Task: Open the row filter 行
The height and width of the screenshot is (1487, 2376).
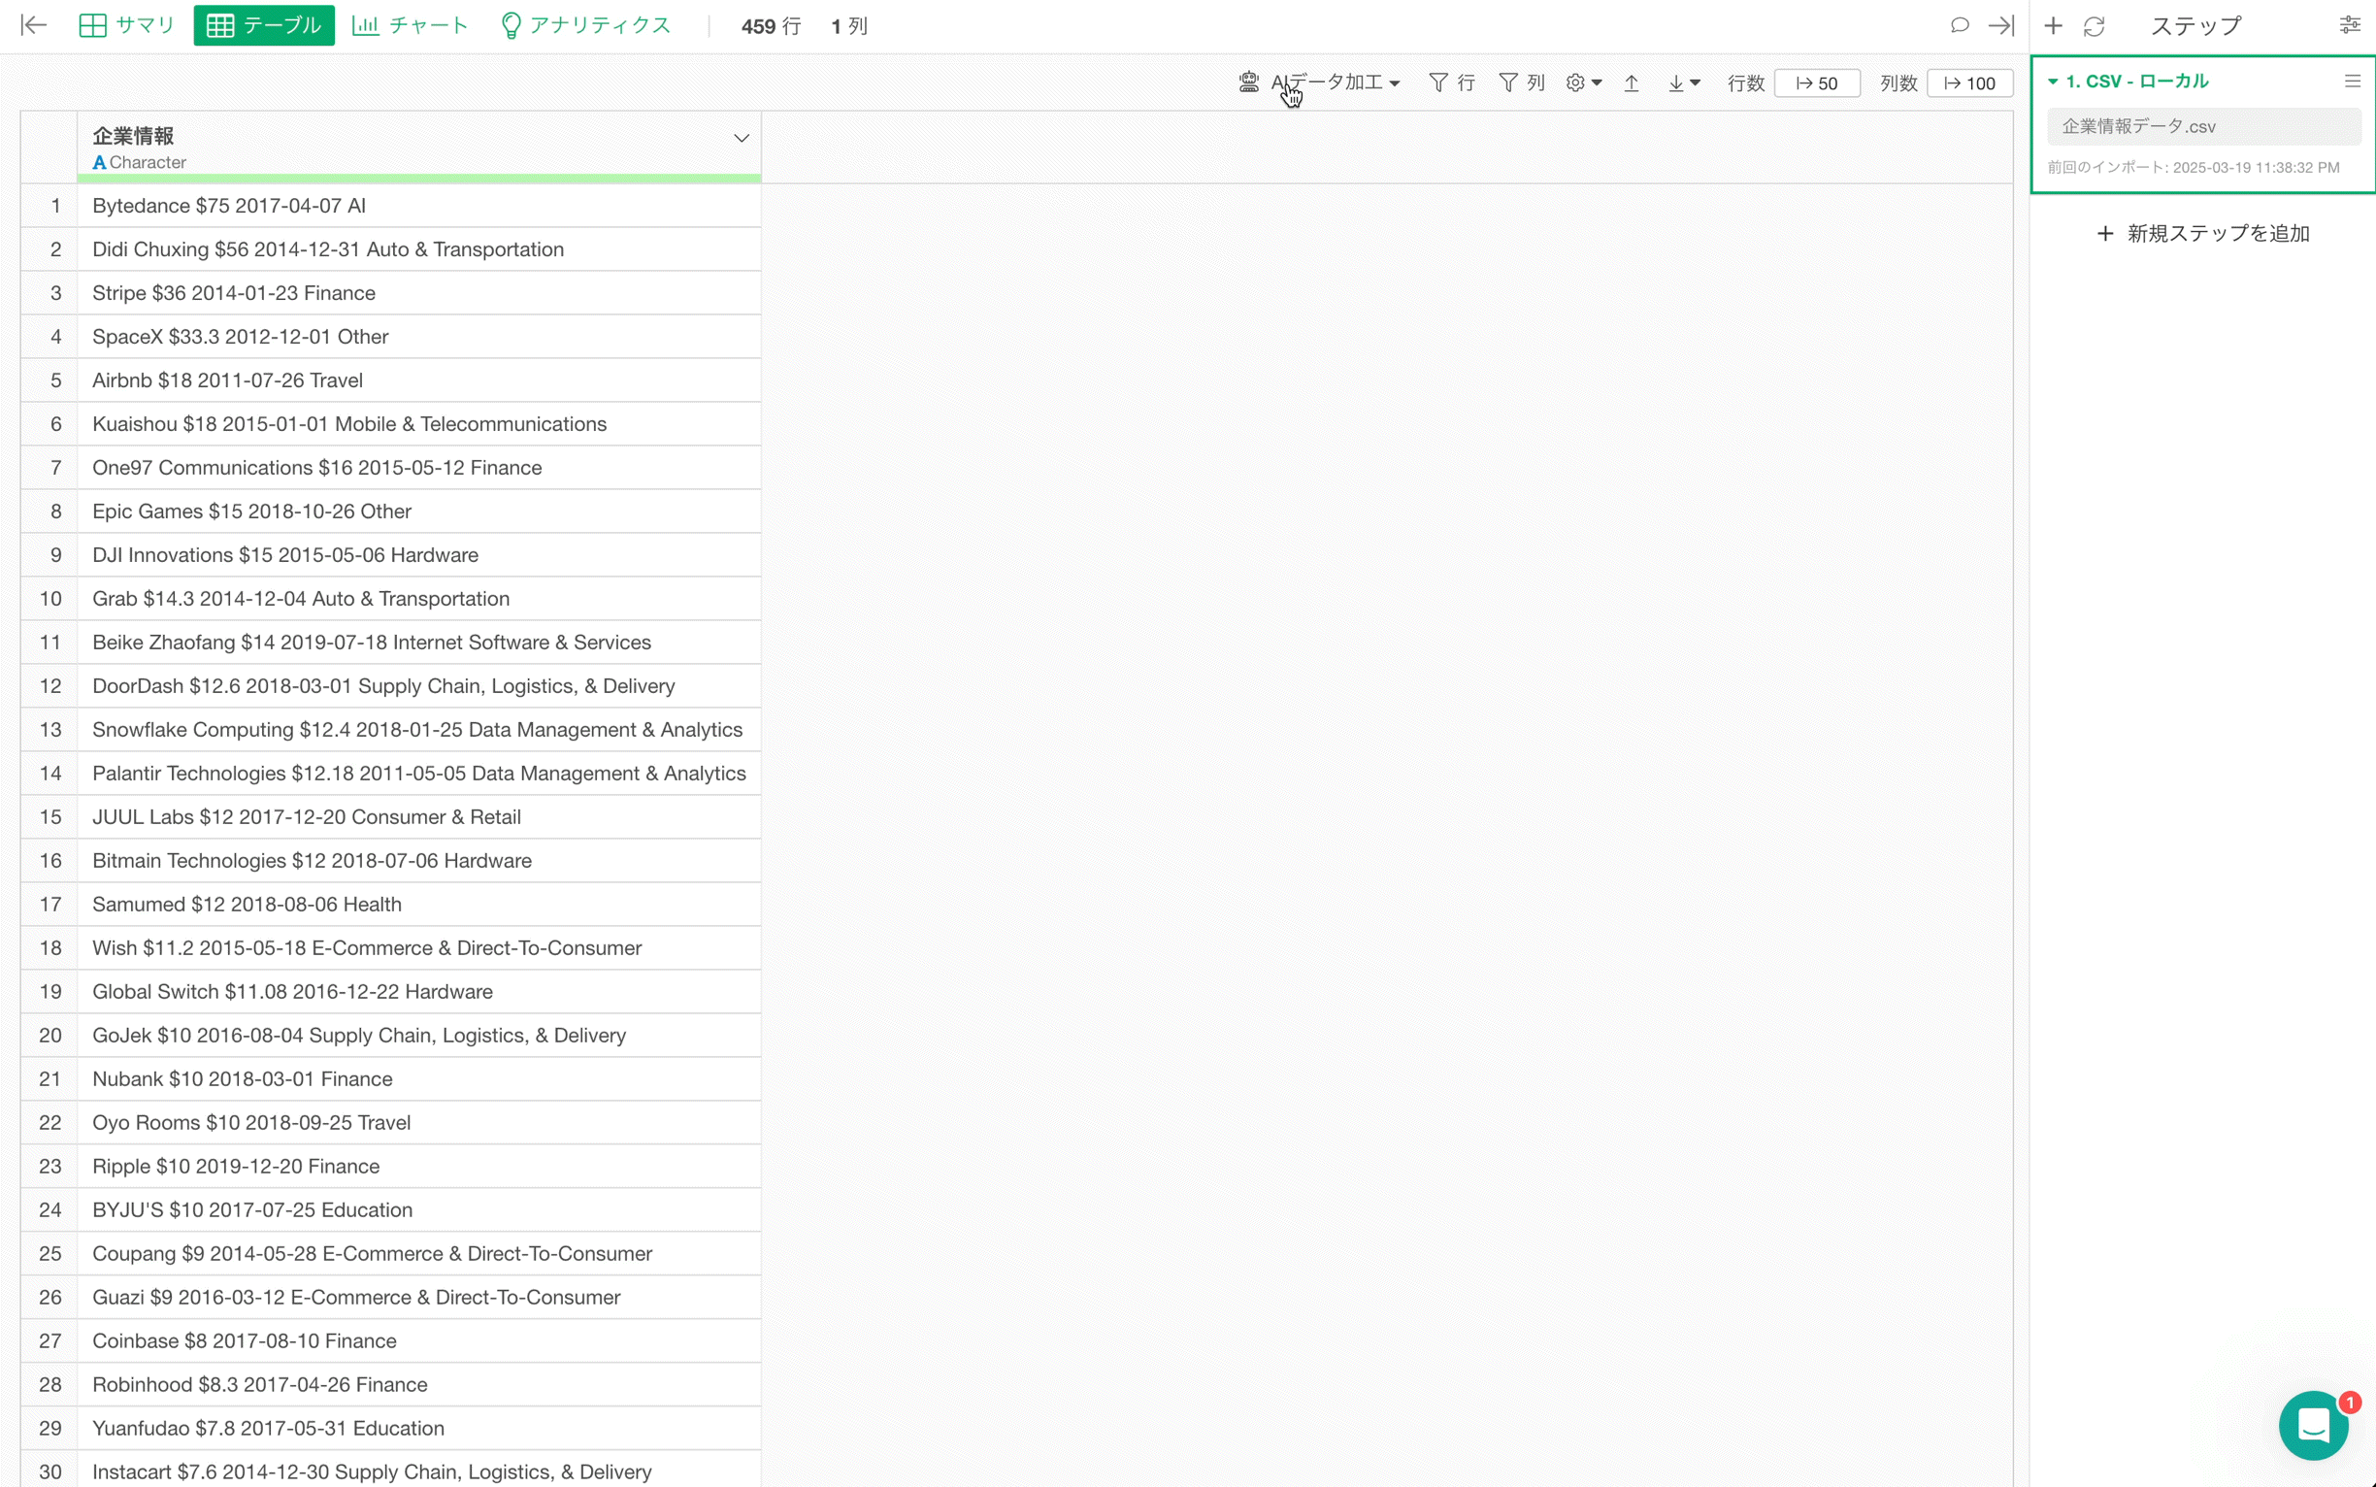Action: (1452, 83)
